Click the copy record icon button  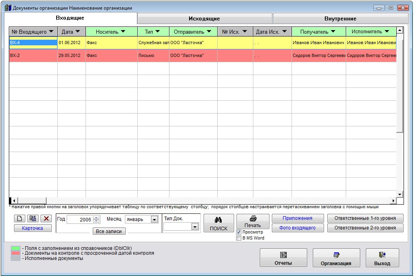tap(33, 219)
